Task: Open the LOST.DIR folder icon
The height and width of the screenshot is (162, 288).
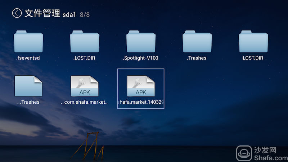Action: coord(253,41)
